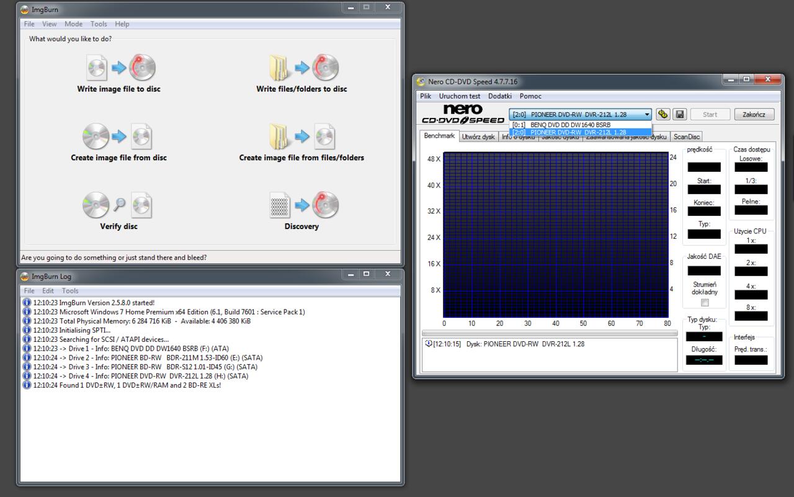
Task: Click Write image file to disc label
Action: [118, 89]
